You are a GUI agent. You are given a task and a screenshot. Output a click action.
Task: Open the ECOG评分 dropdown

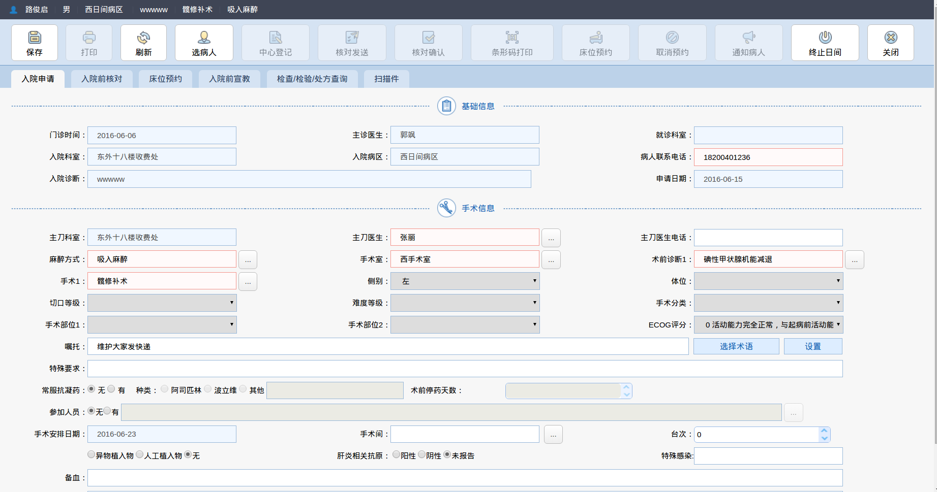point(768,325)
